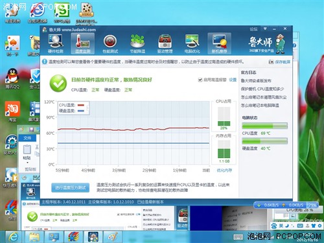
Task: Open the 节能降温 clover icon
Action: coord(137,43)
